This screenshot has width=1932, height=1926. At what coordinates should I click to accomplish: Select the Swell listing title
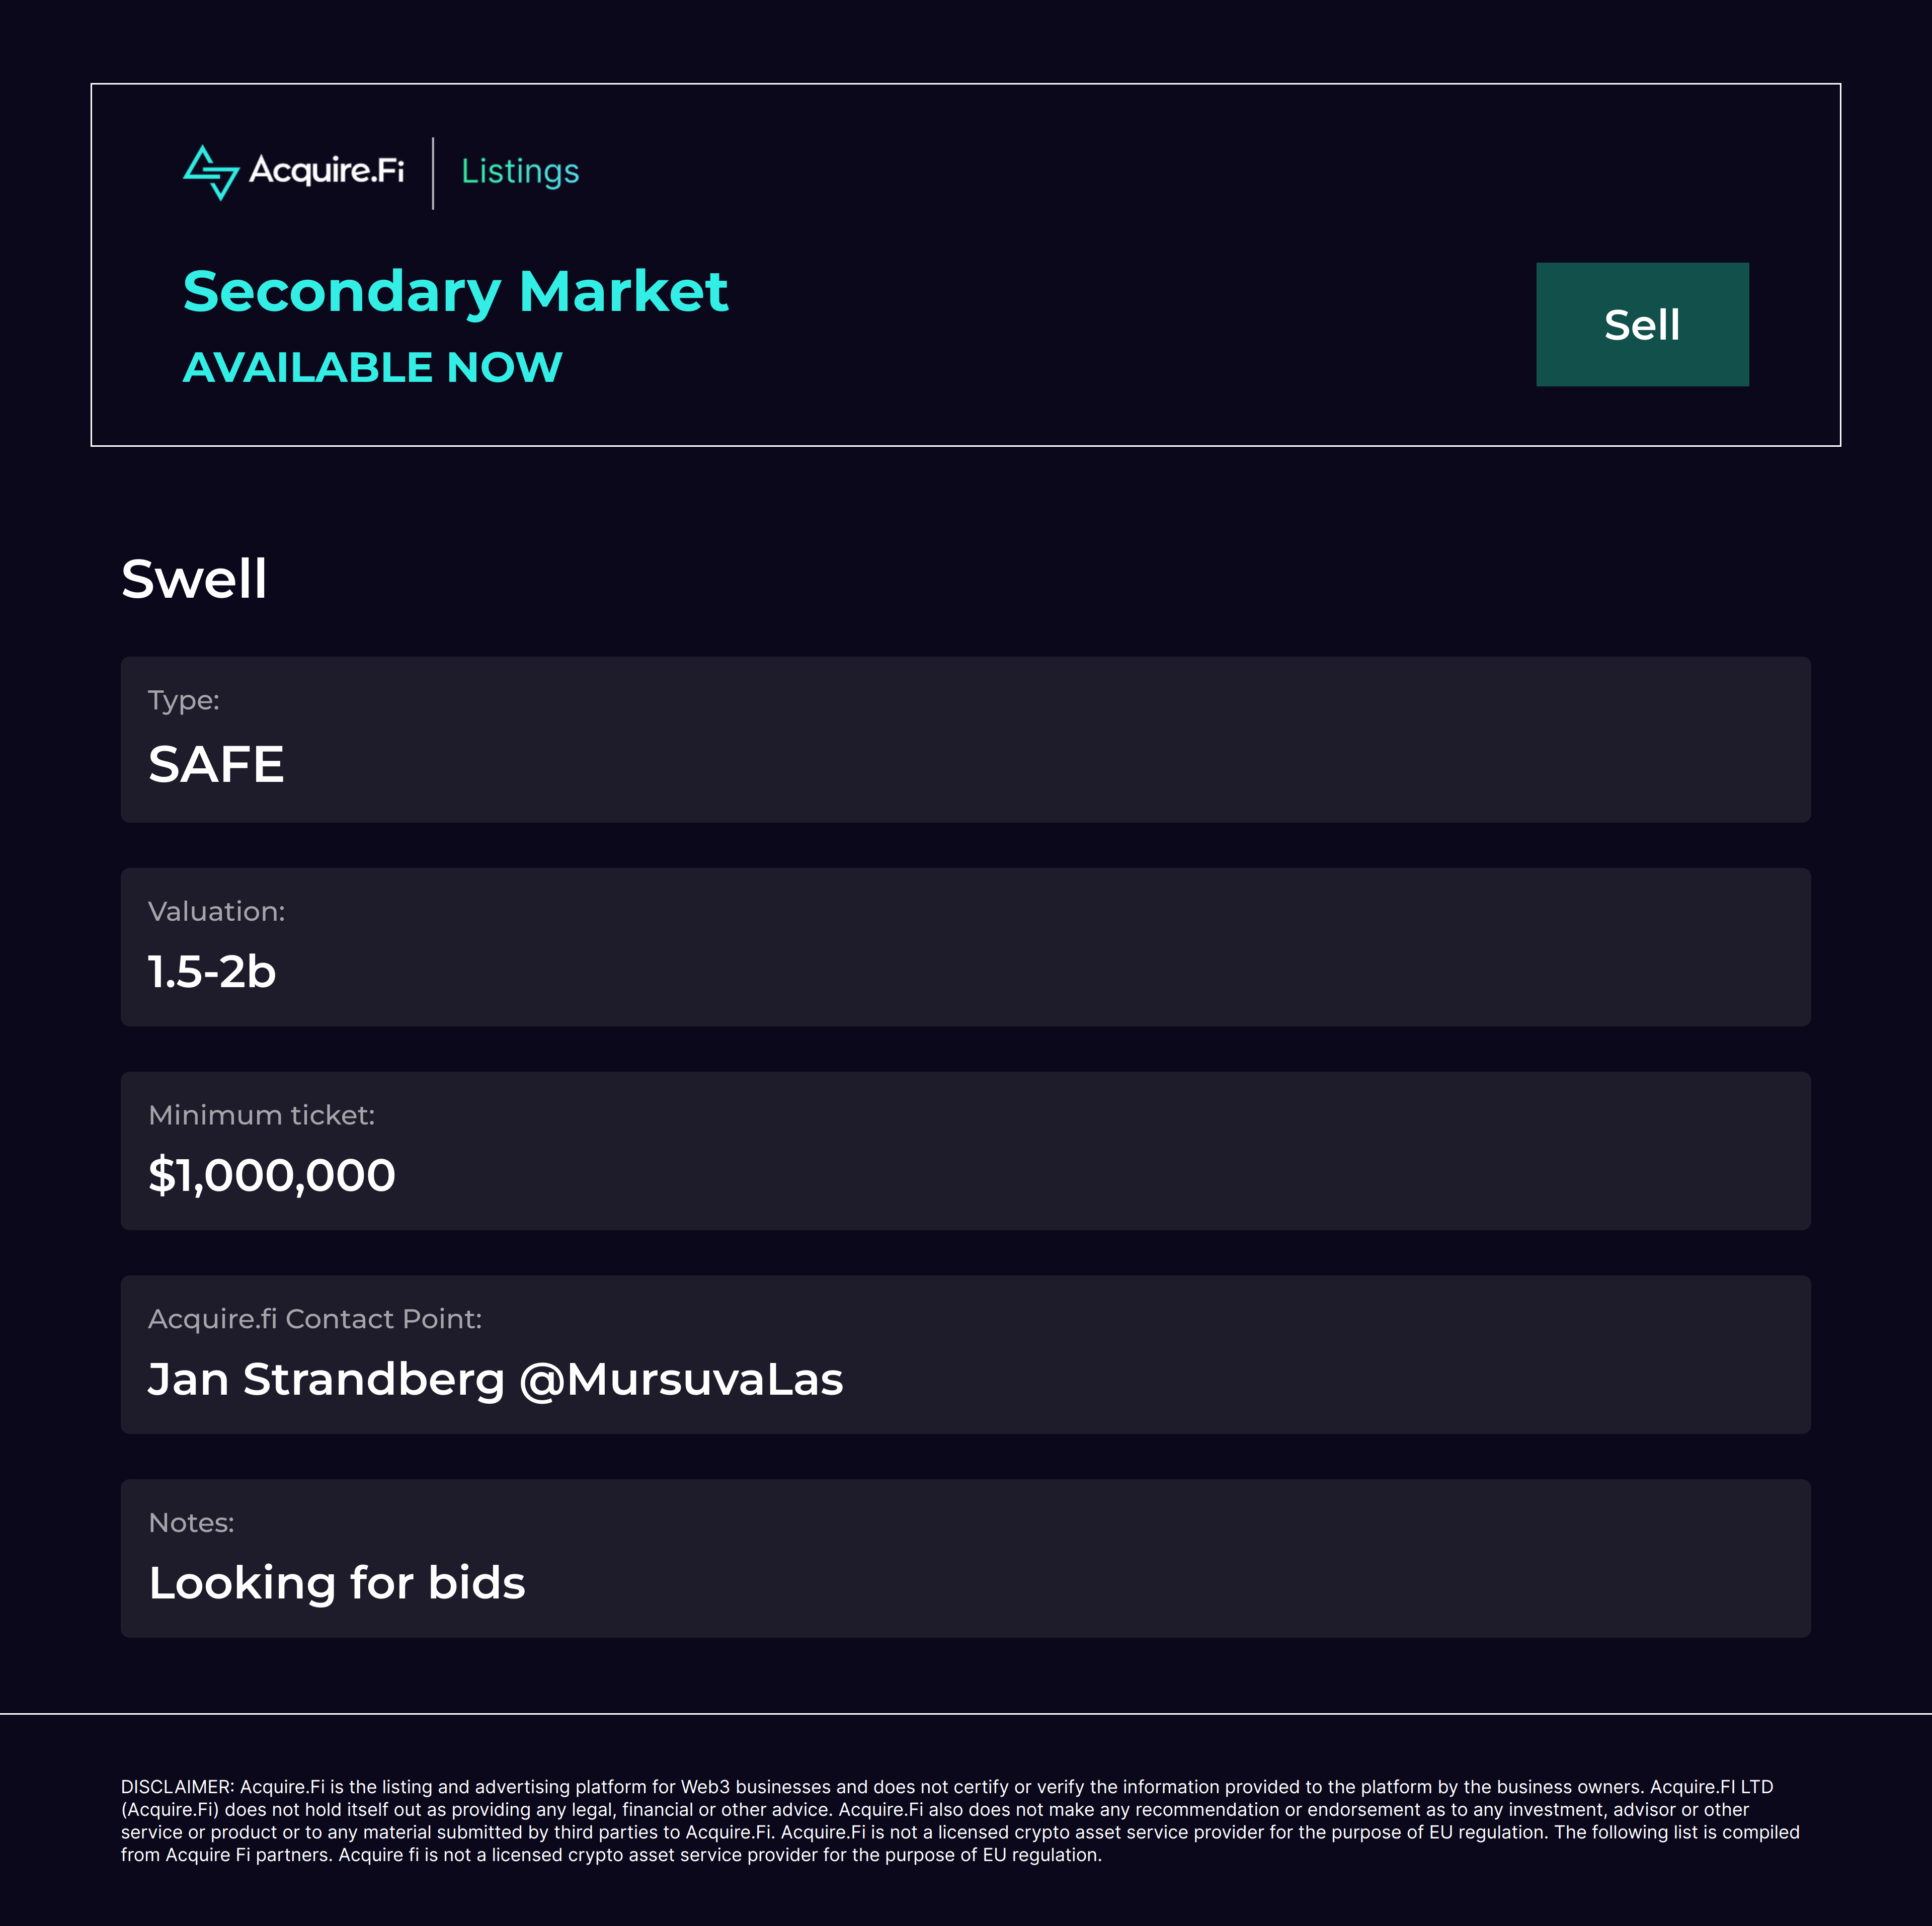(194, 579)
